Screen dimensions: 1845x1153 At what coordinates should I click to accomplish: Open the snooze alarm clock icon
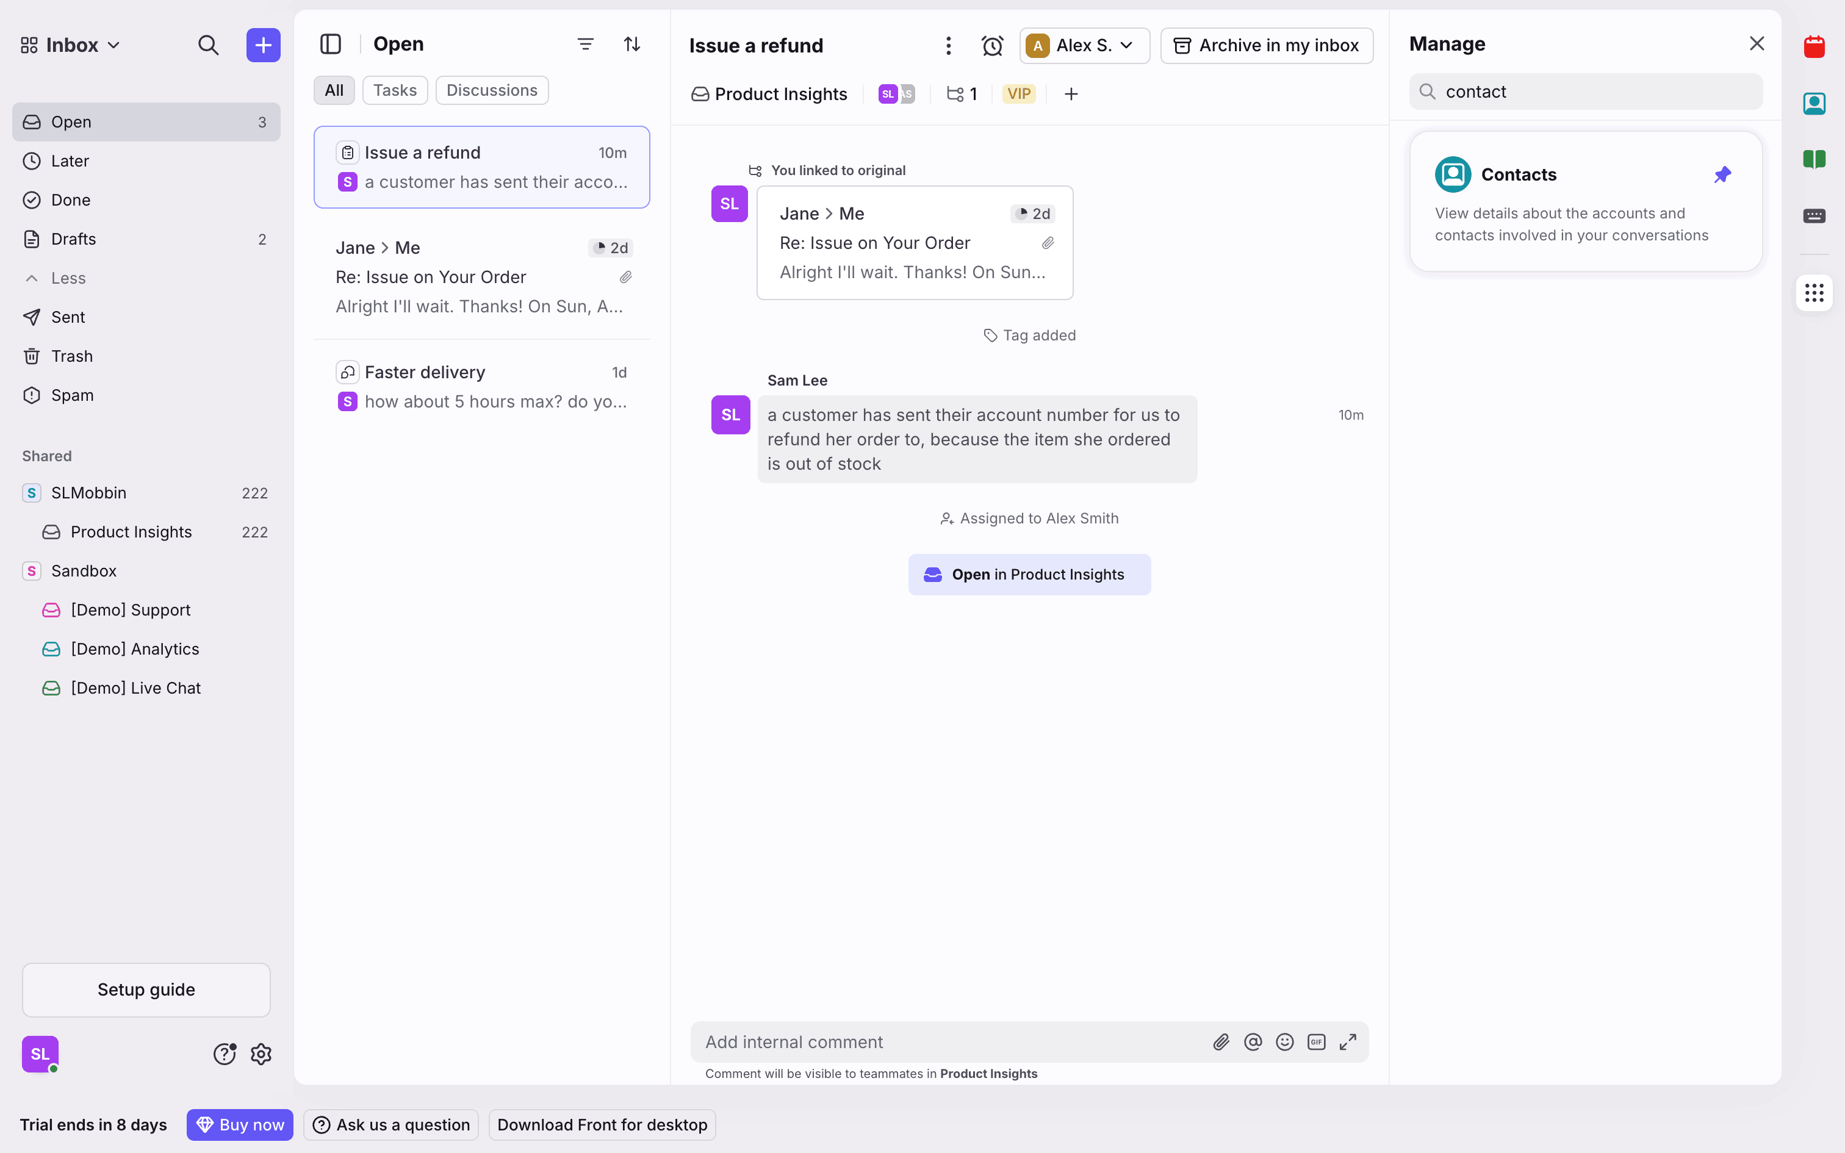pyautogui.click(x=992, y=46)
